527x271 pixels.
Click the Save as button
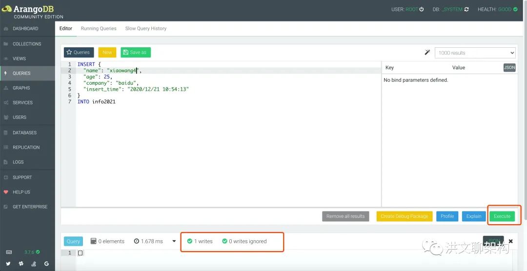pos(136,52)
